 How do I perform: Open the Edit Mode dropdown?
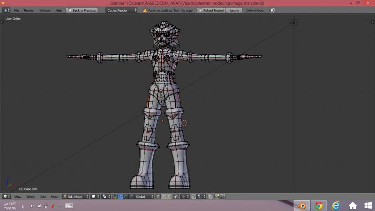tap(75, 196)
